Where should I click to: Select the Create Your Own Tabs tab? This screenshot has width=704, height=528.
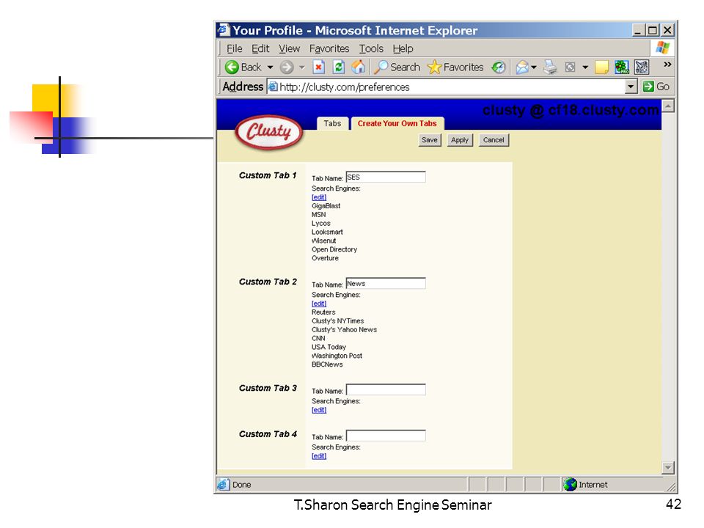(x=397, y=123)
